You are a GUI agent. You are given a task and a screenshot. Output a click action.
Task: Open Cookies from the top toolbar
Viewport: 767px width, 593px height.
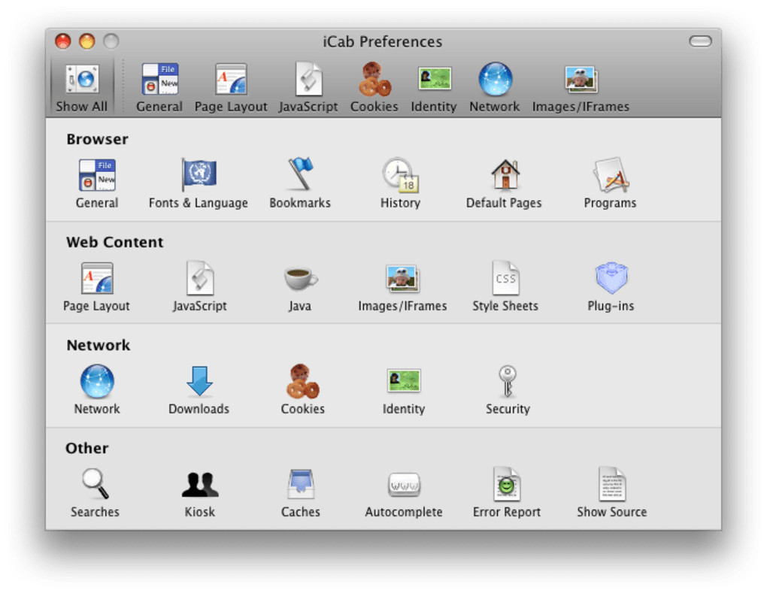click(374, 87)
